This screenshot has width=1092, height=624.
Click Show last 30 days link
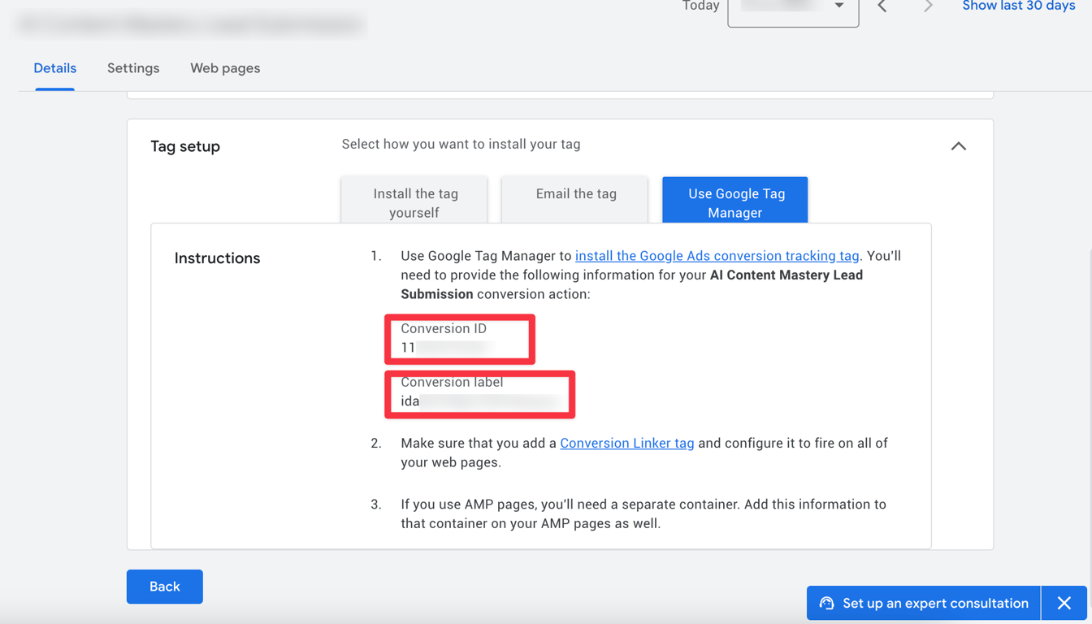pos(1019,6)
